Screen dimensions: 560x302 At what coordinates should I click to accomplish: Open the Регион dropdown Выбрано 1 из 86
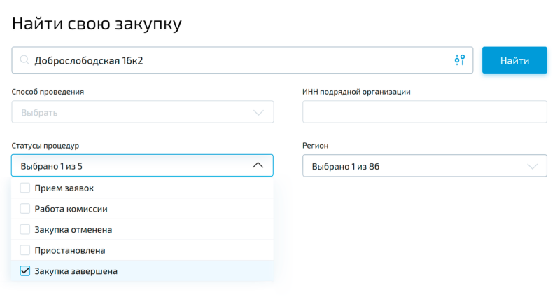coord(425,165)
